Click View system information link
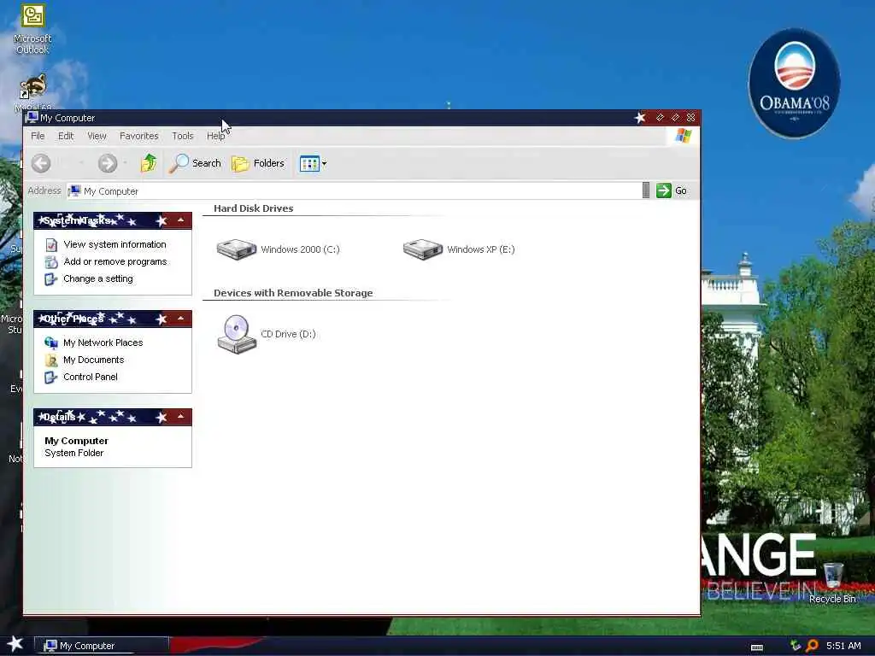The width and height of the screenshot is (875, 656). [115, 244]
